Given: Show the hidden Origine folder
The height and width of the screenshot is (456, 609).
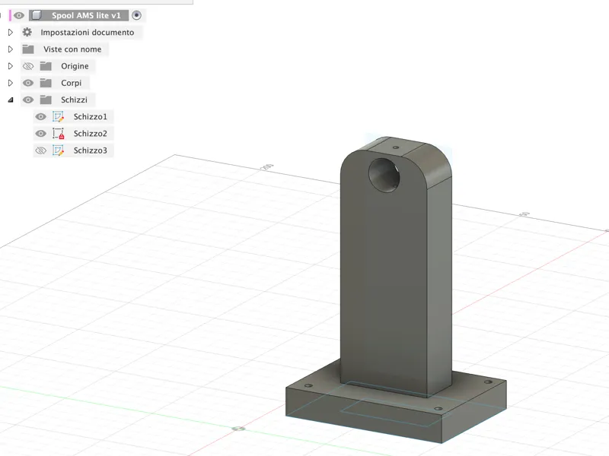Looking at the screenshot, I should 28,66.
